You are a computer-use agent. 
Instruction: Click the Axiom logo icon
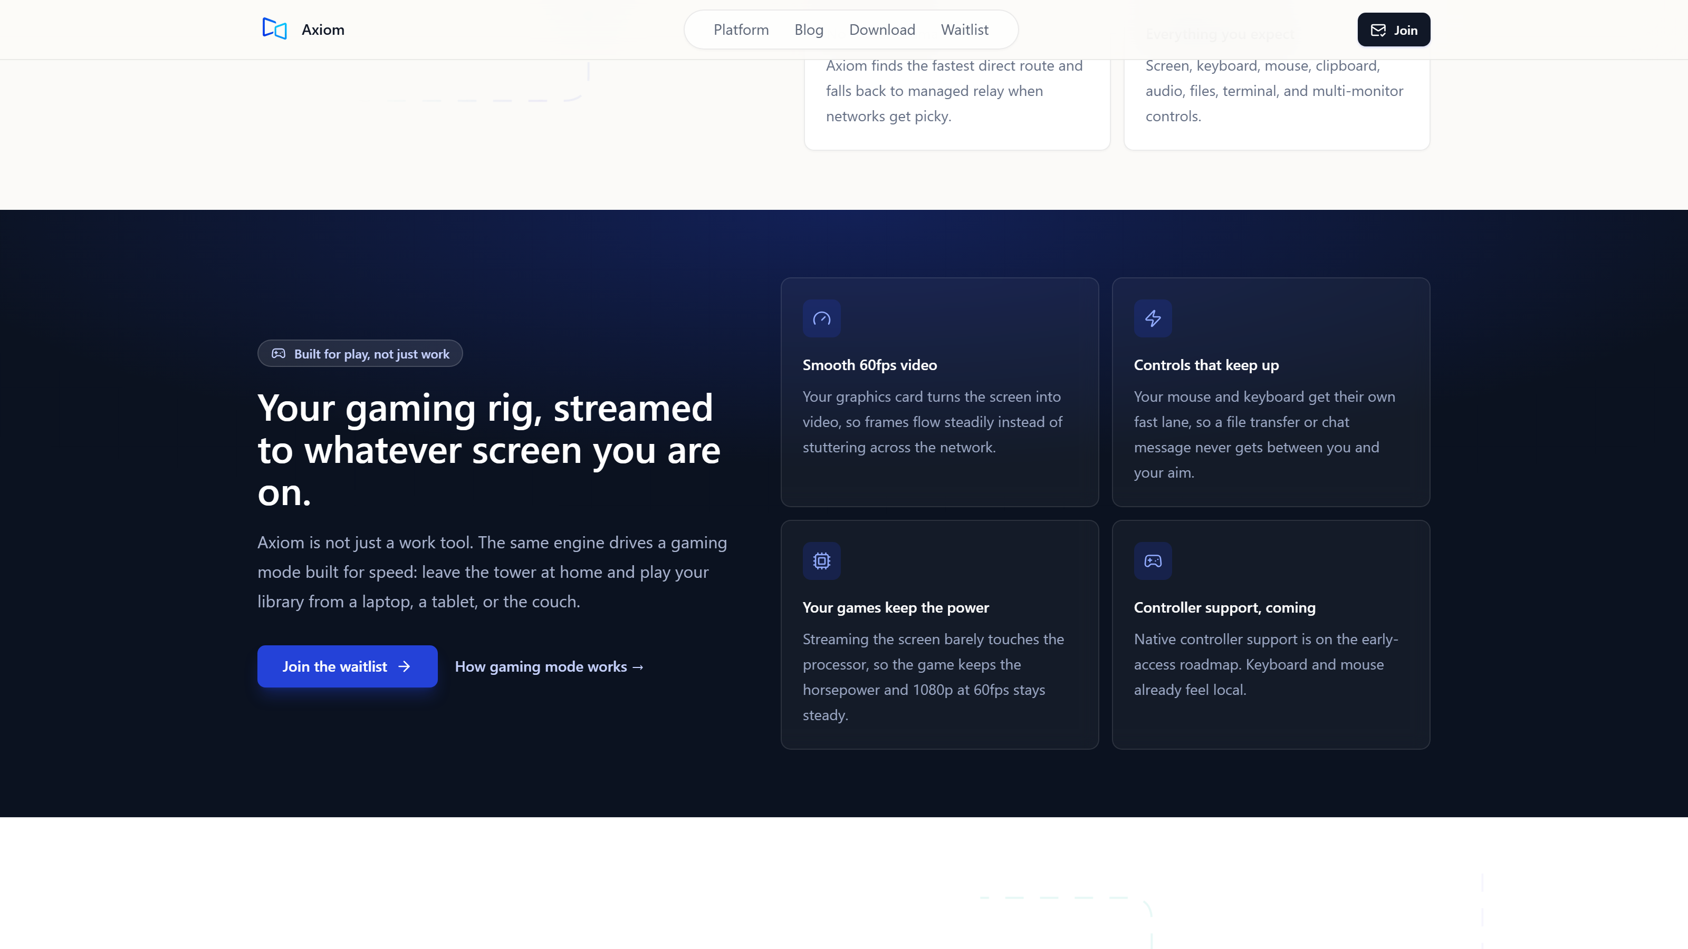coord(274,29)
